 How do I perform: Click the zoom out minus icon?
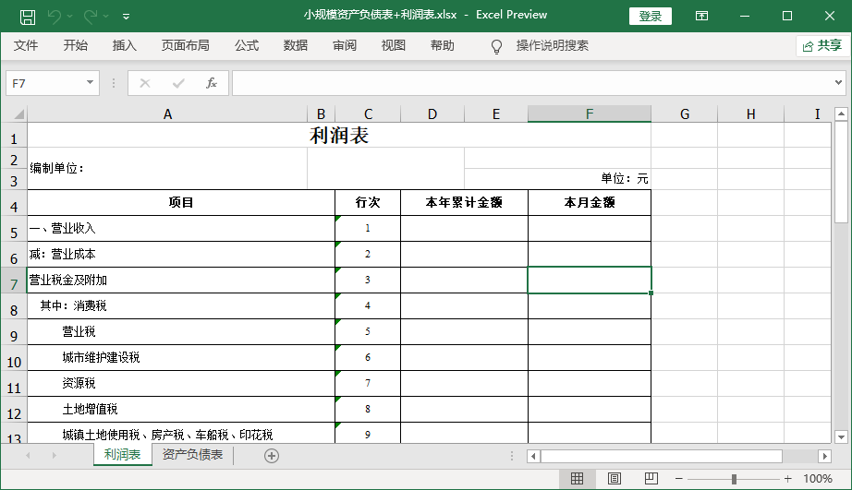[679, 479]
